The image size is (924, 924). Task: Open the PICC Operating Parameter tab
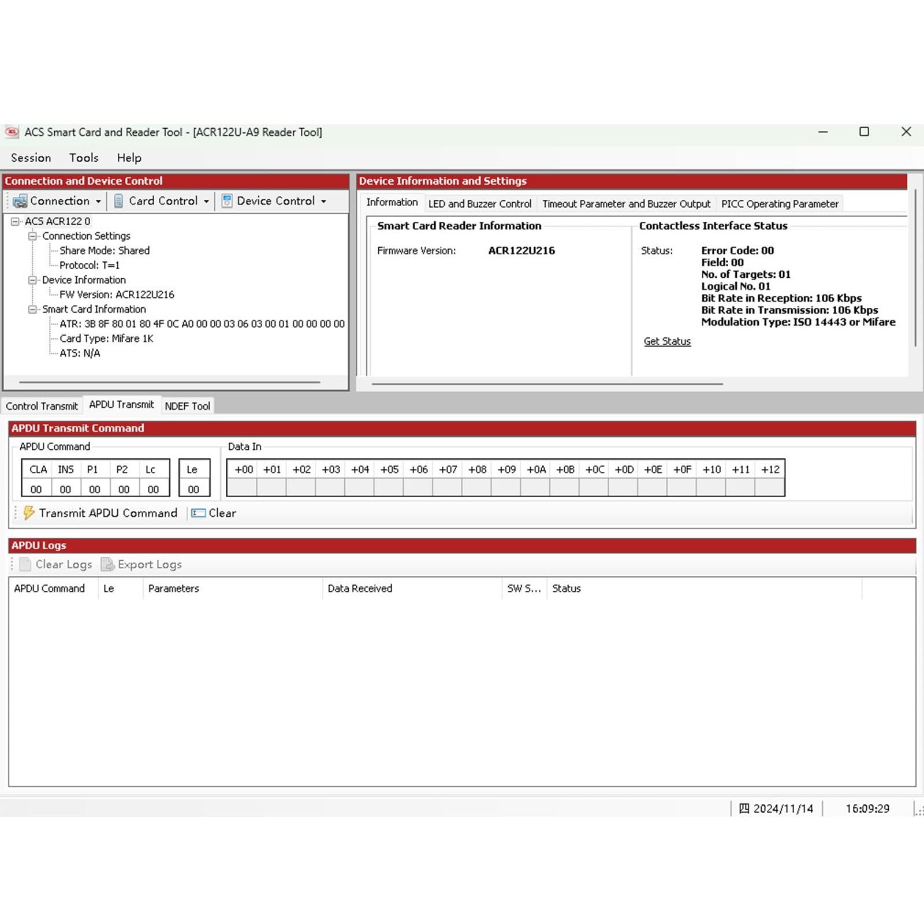pyautogui.click(x=780, y=204)
